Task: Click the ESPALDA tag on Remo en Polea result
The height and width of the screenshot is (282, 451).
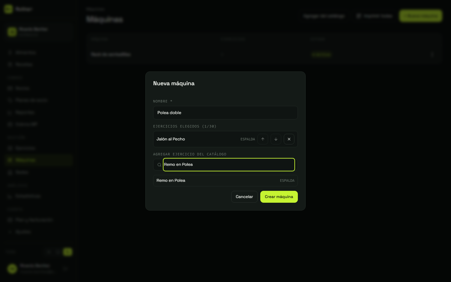Action: (x=287, y=180)
